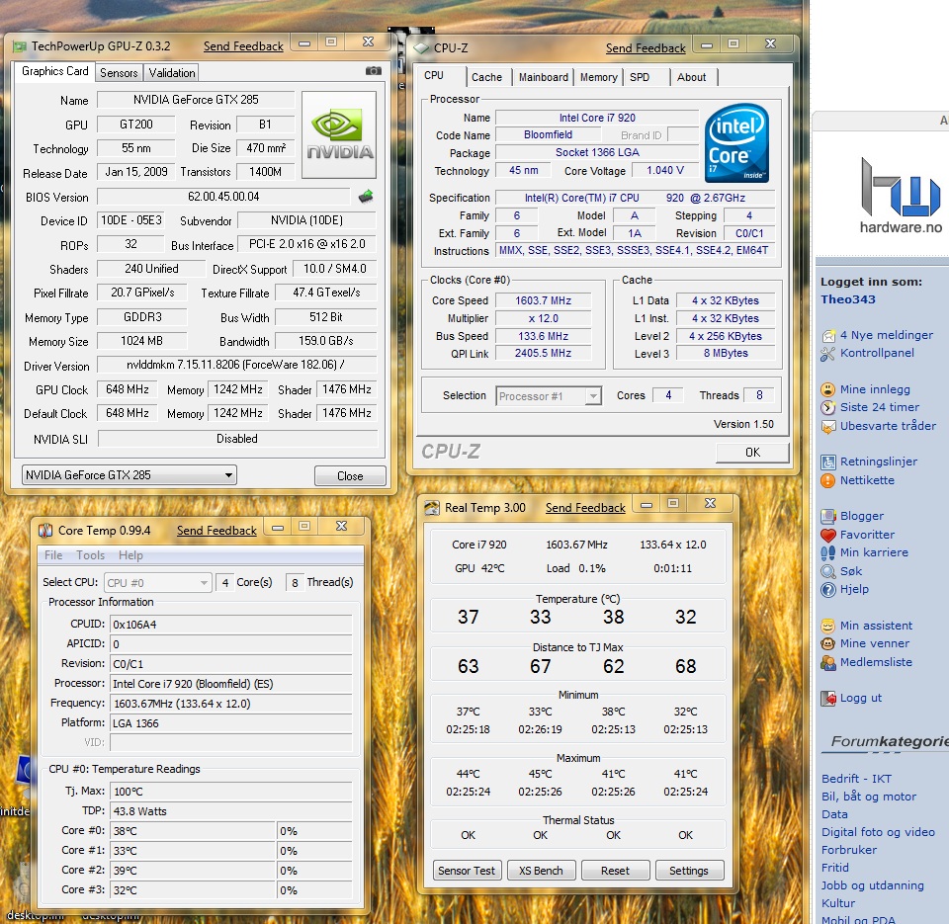Click the icon beside Logg ut

click(x=828, y=699)
